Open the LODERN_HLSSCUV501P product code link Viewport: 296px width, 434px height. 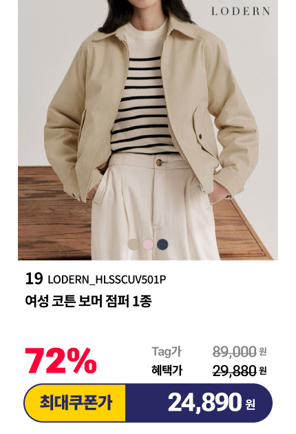point(107,280)
